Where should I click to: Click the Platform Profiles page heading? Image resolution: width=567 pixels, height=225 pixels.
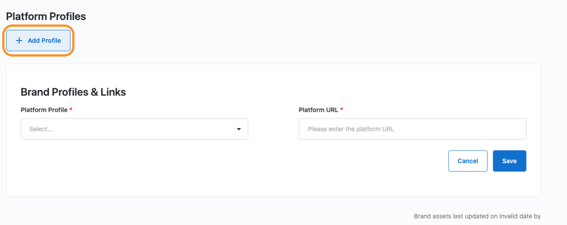click(46, 16)
